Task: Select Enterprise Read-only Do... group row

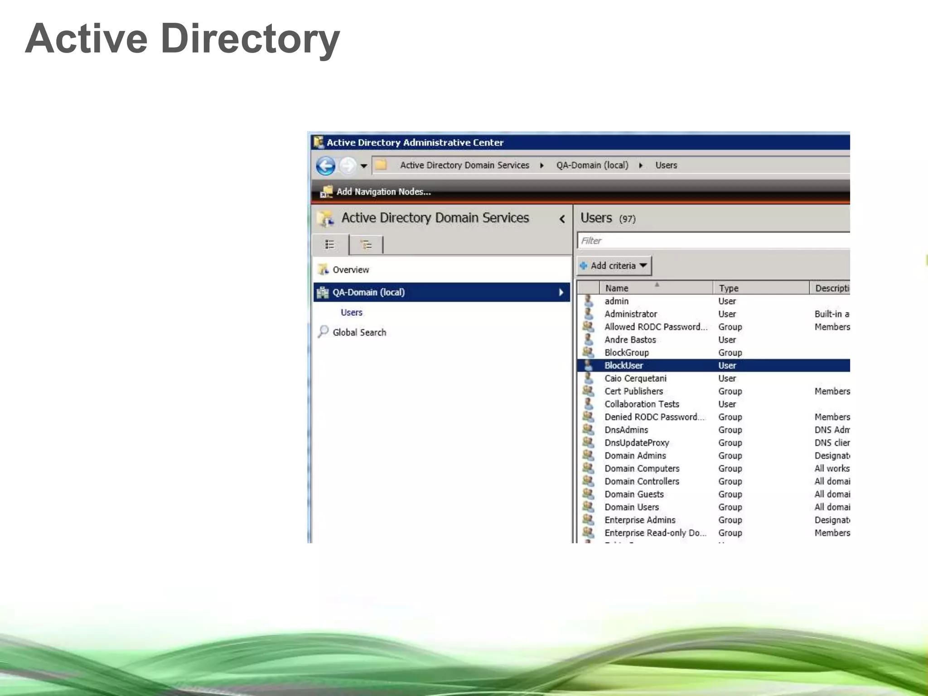Action: point(714,533)
